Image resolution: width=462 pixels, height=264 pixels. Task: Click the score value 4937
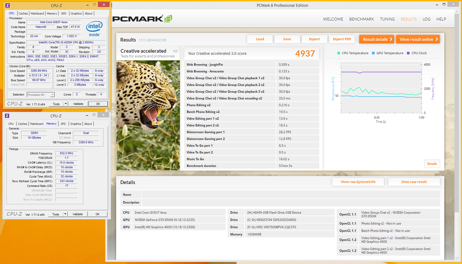tap(305, 53)
